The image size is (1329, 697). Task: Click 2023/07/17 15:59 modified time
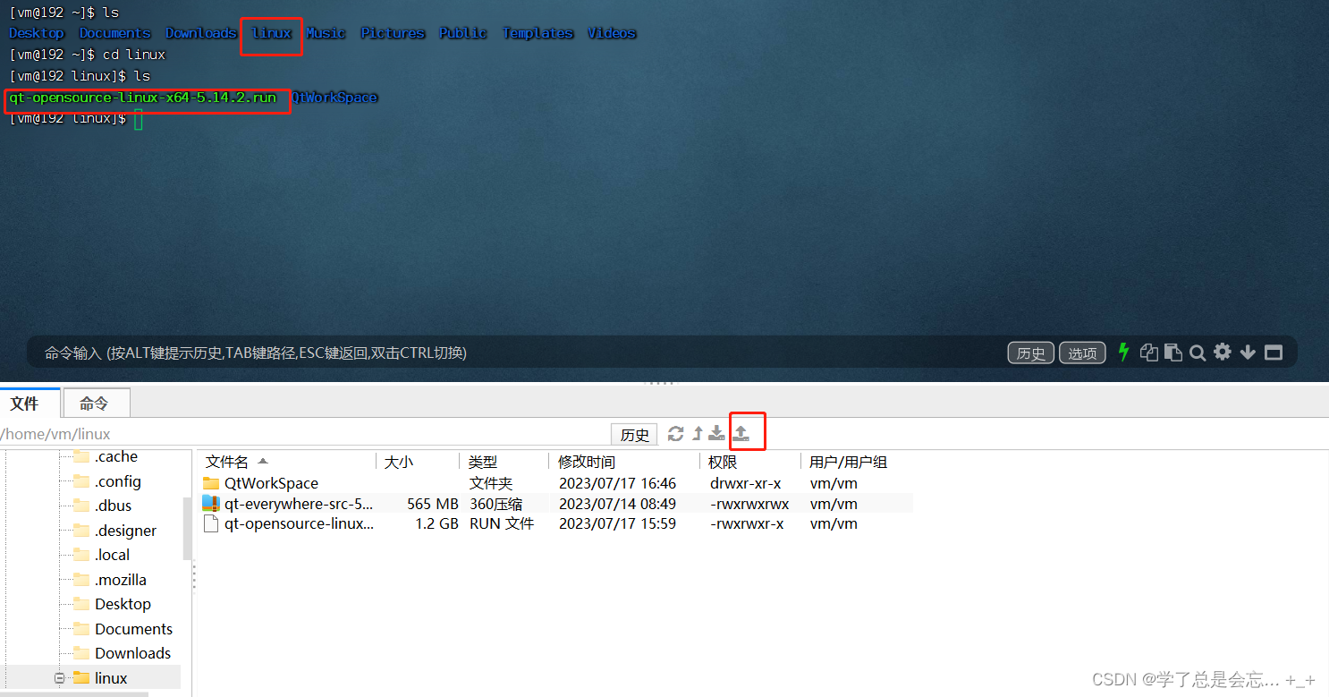tap(617, 523)
